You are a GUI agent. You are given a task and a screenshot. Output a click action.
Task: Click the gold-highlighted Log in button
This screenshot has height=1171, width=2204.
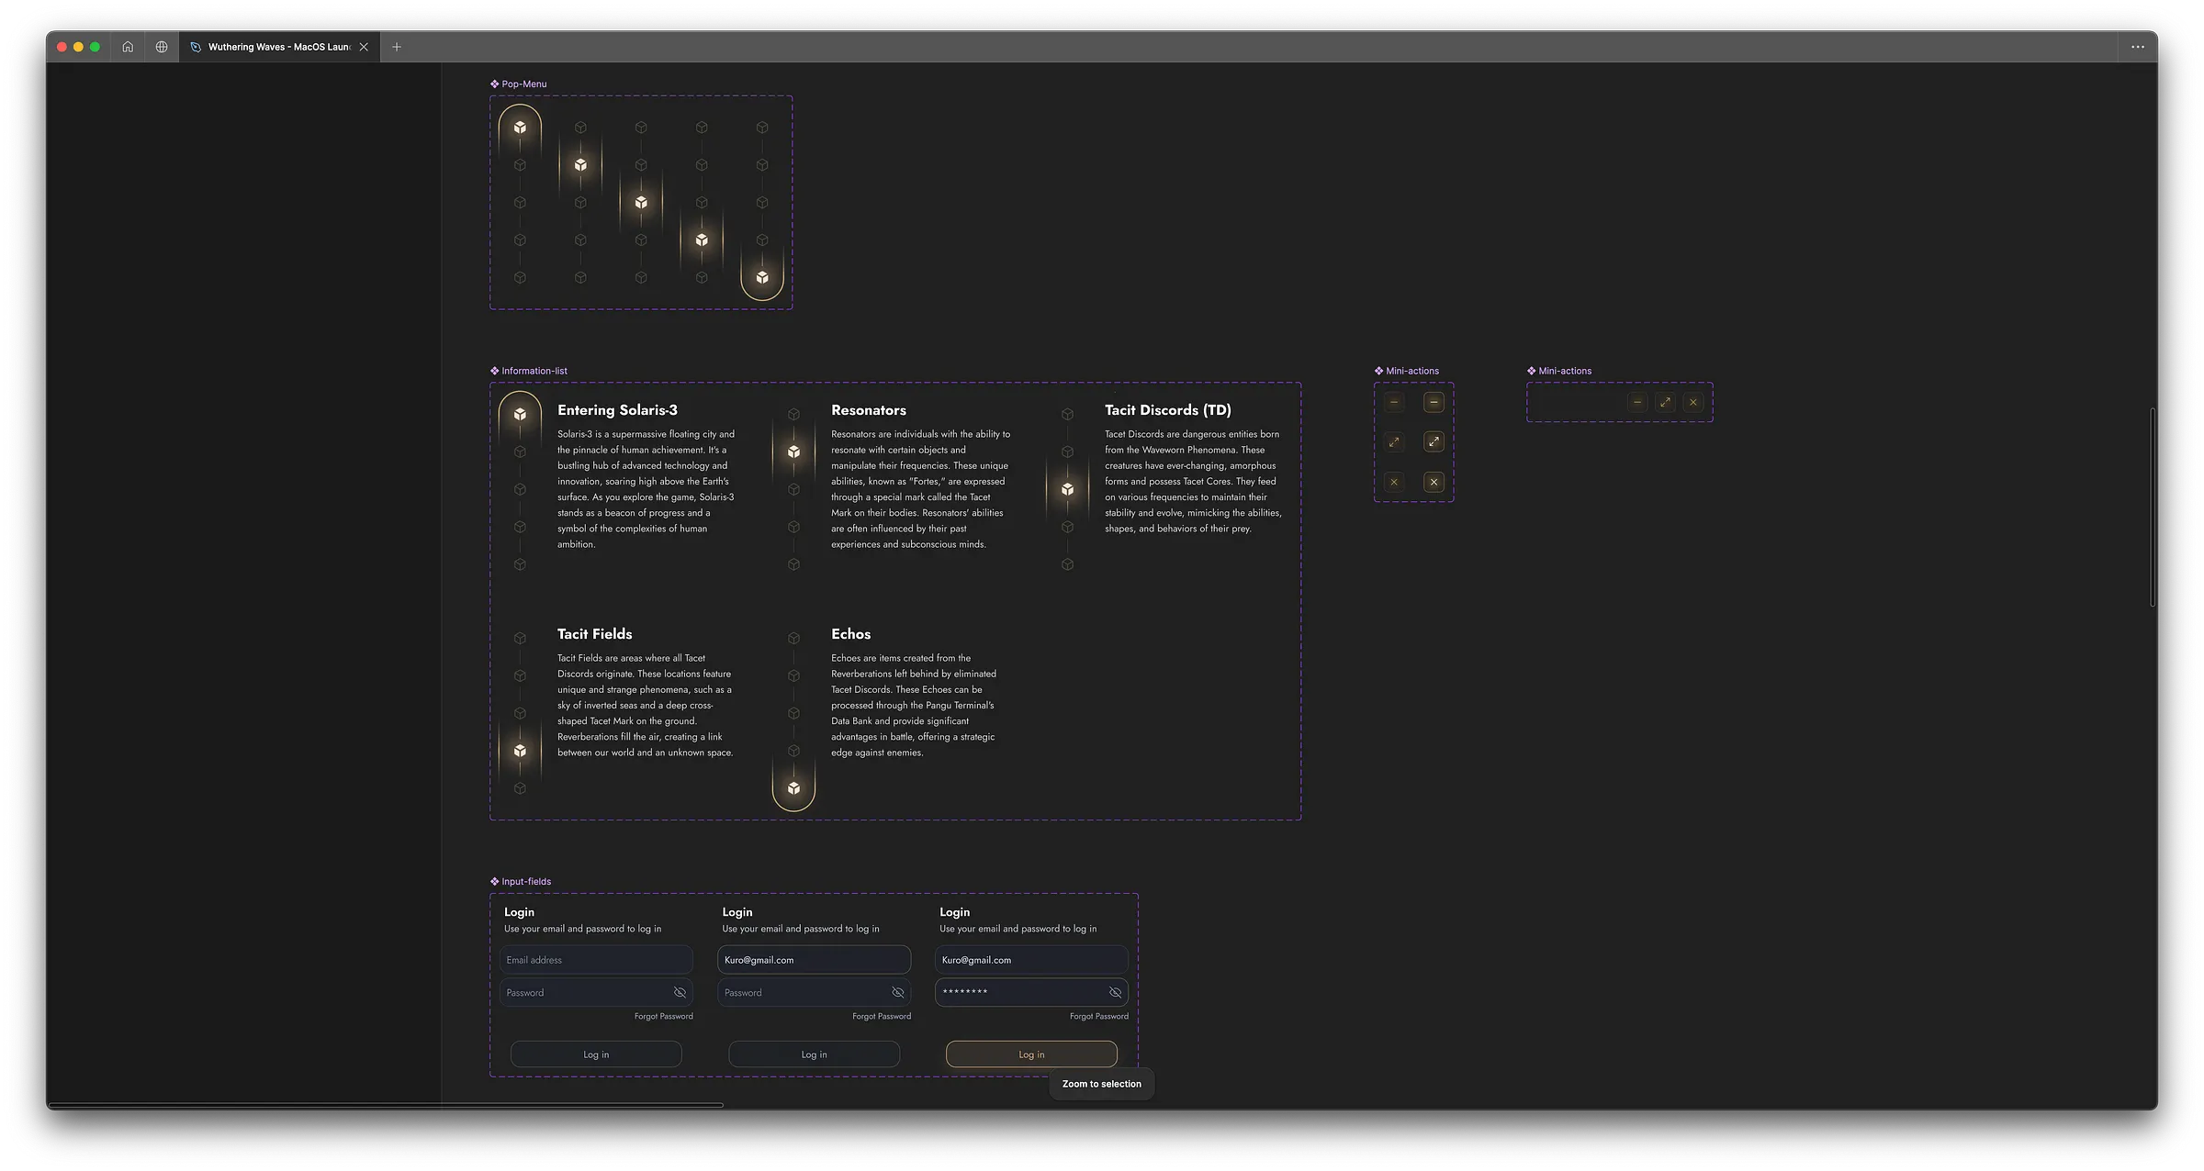pyautogui.click(x=1031, y=1054)
